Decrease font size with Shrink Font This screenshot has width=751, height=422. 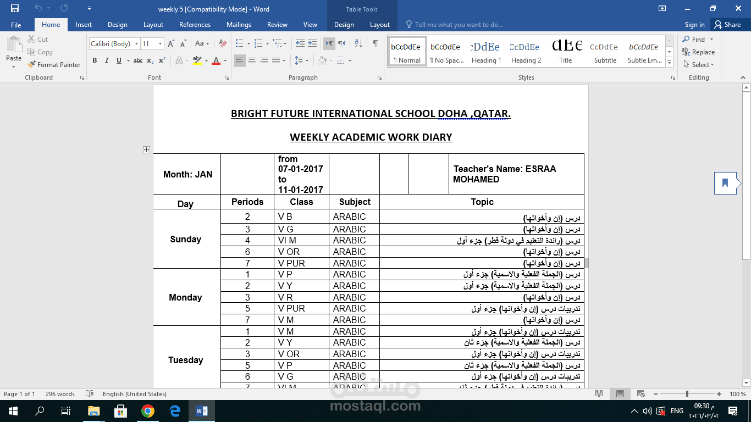tap(183, 43)
